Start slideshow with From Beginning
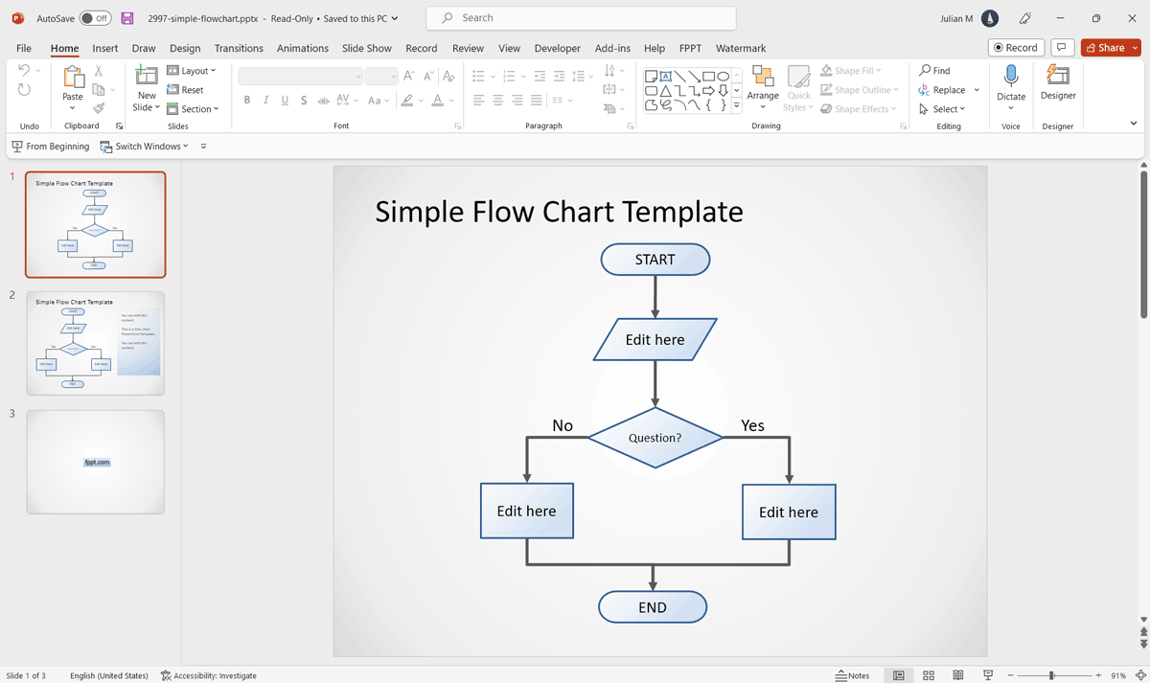Image resolution: width=1150 pixels, height=683 pixels. click(50, 146)
